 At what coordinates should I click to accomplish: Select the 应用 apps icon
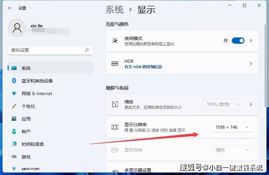click(x=14, y=119)
